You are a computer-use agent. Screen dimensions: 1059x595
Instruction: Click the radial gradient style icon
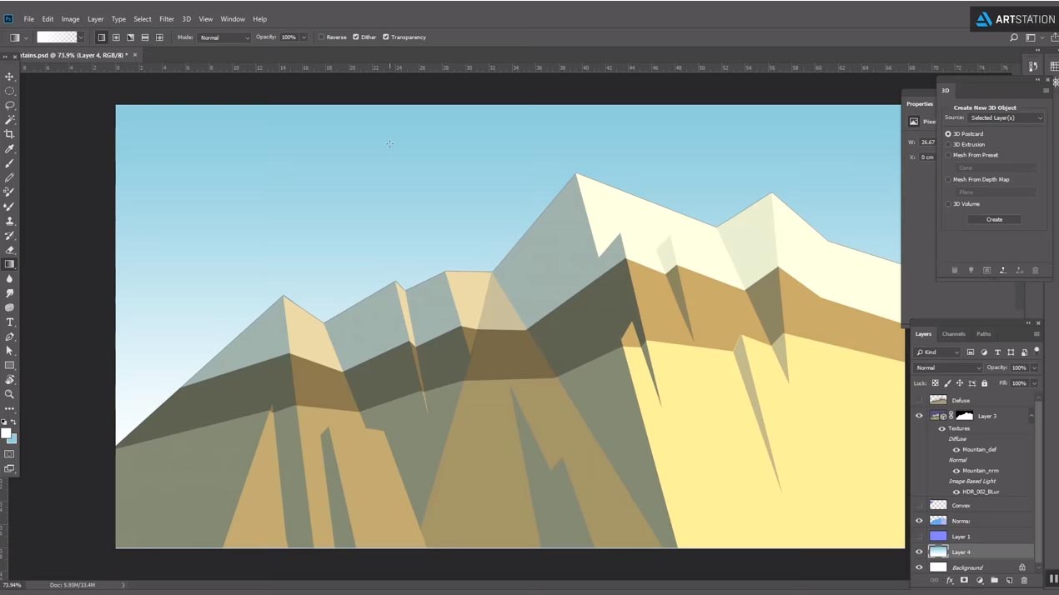[x=116, y=37]
